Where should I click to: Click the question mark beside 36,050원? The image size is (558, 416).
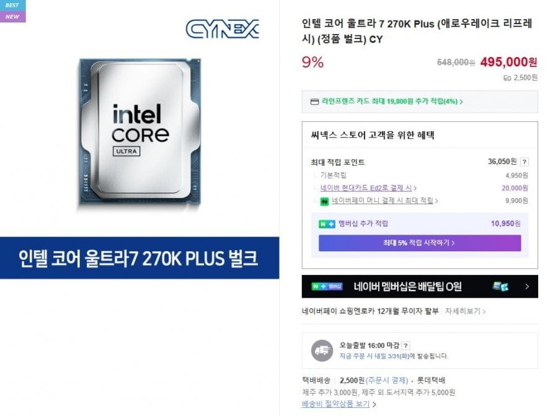[524, 162]
